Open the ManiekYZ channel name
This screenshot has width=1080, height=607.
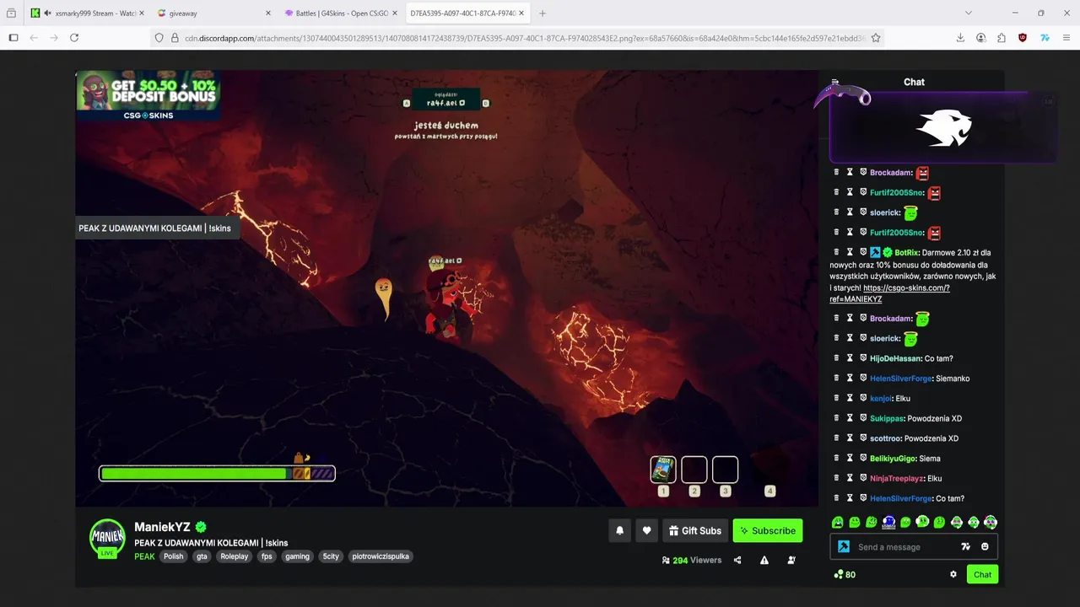coord(162,528)
